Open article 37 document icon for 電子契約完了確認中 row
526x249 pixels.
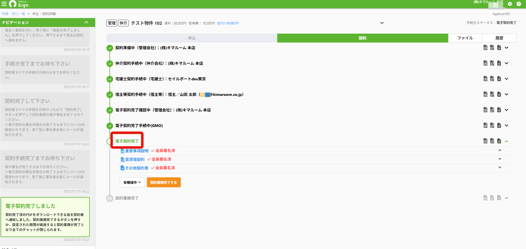(492, 110)
